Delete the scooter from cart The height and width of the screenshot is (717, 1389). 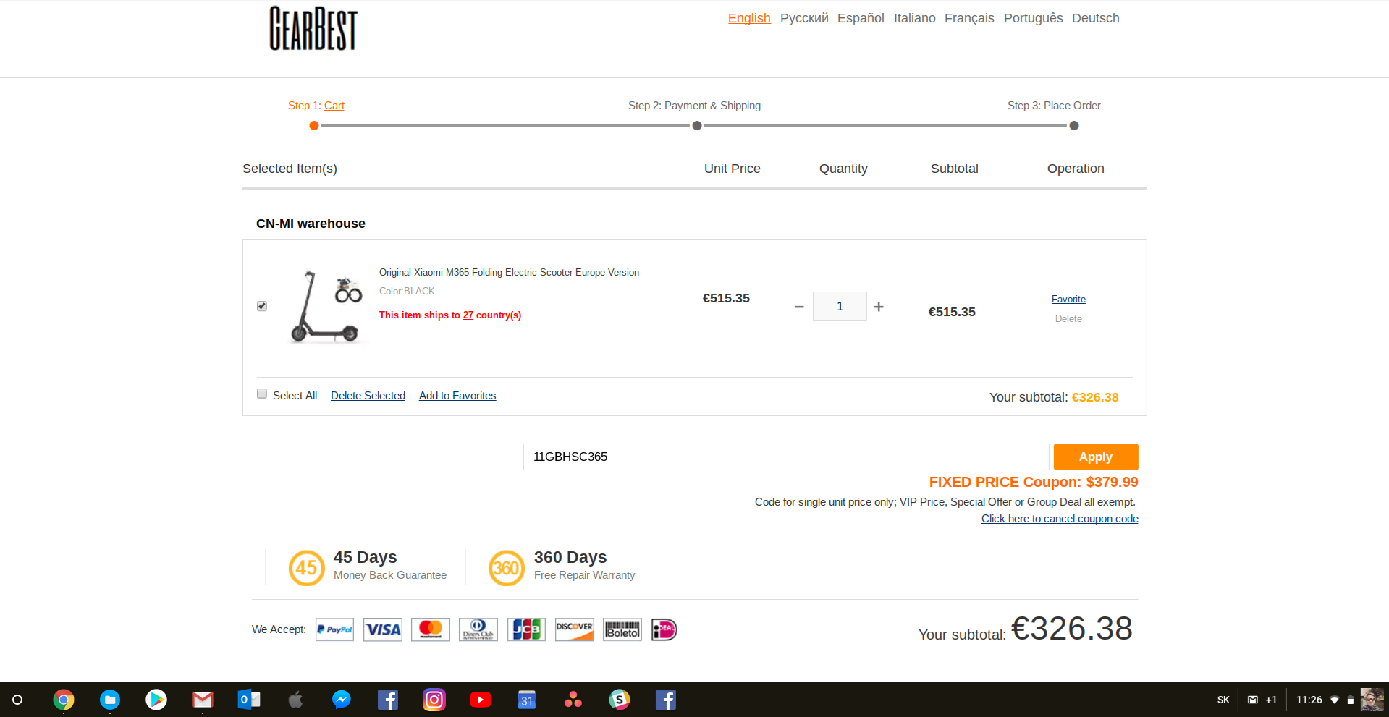1068,319
